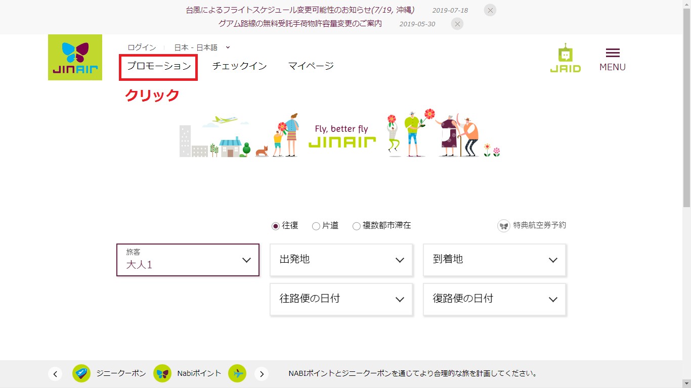The width and height of the screenshot is (691, 388).
Task: Click the Jin Air butterfly logo
Action: (75, 57)
